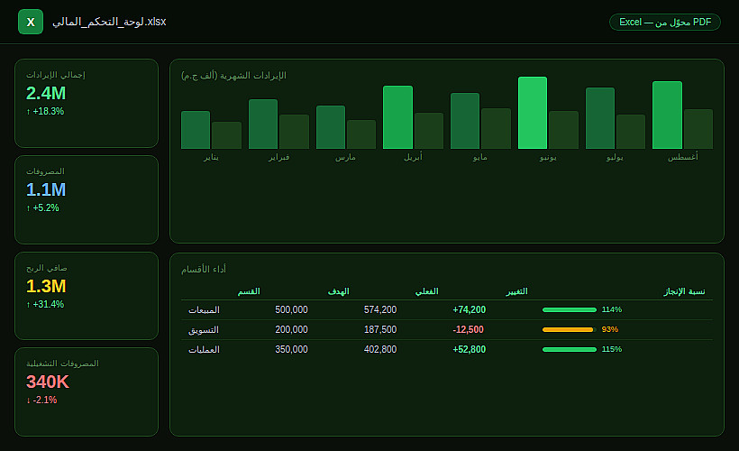Click the Excel من PDF محوّل badge
Screen dimensions: 739x451
coord(664,23)
